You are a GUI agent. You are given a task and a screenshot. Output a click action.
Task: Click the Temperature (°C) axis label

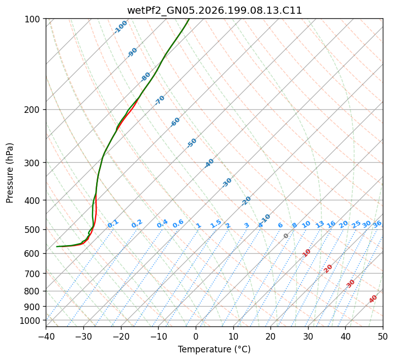[215, 349]
